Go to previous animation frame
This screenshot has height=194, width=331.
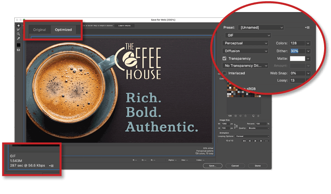(x=250, y=141)
